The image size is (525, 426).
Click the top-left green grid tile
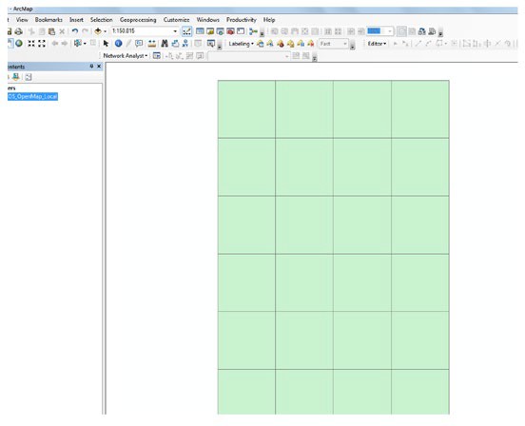click(246, 109)
